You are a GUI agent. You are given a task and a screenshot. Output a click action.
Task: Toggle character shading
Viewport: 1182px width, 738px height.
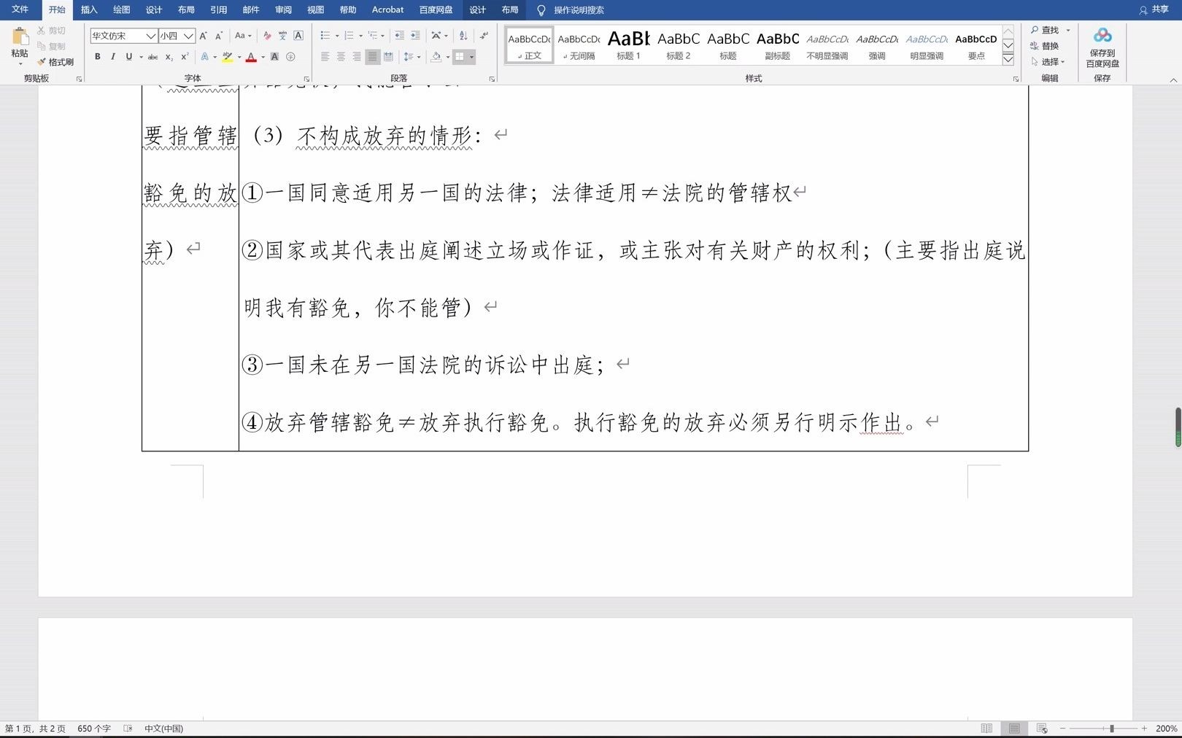[x=275, y=57]
